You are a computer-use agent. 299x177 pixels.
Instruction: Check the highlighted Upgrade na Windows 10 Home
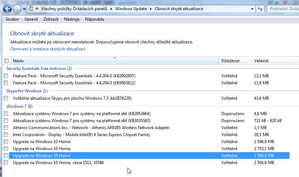point(6,156)
